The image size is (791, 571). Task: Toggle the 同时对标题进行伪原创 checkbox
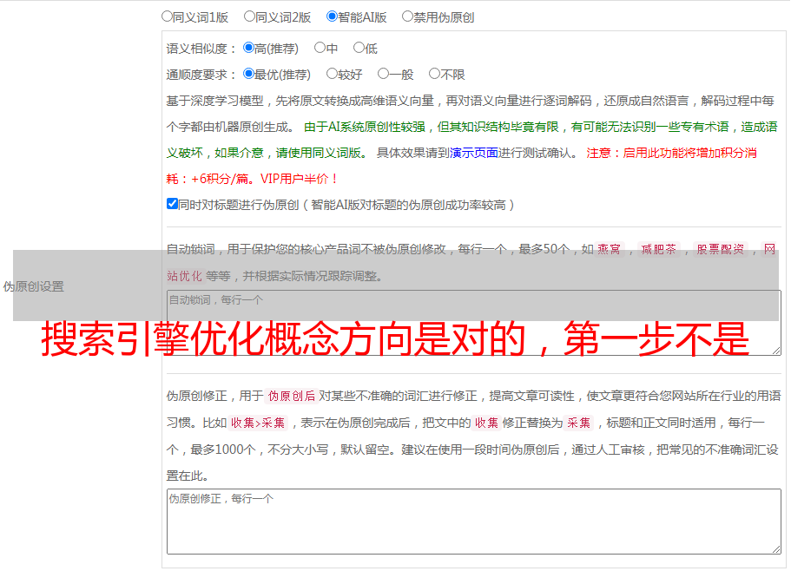coord(172,204)
